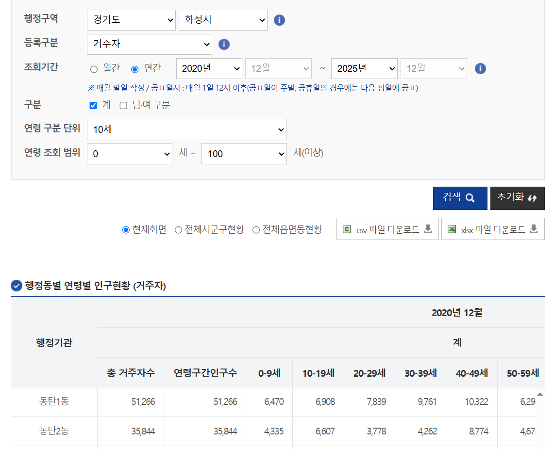Click info icon after the 조회기간 end-month dropdown
554x449 pixels.
tap(480, 68)
